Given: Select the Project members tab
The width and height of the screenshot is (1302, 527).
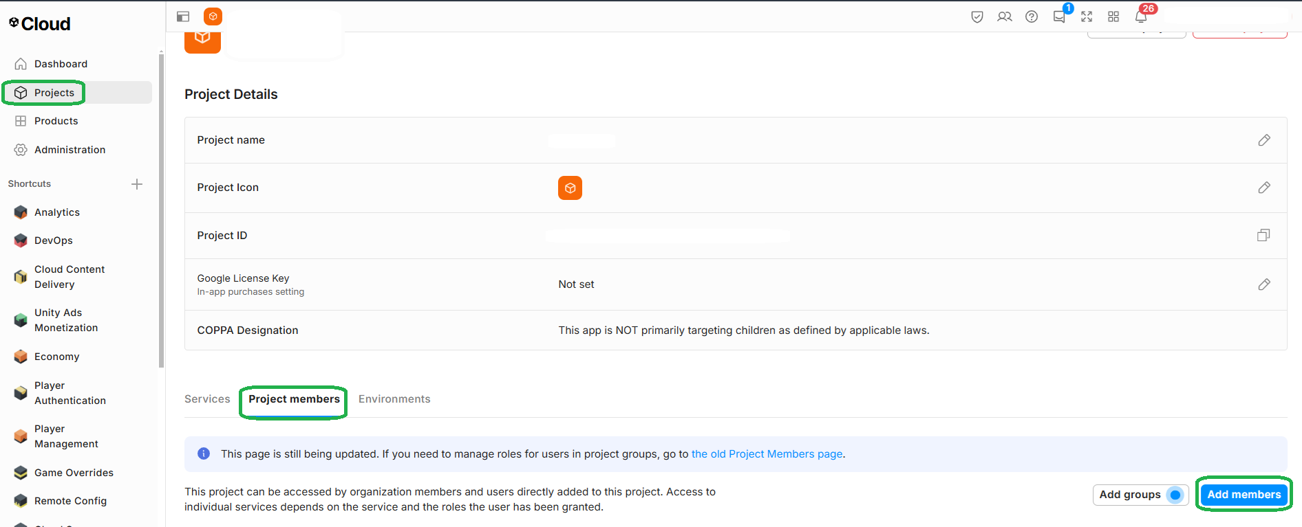Looking at the screenshot, I should [x=294, y=399].
